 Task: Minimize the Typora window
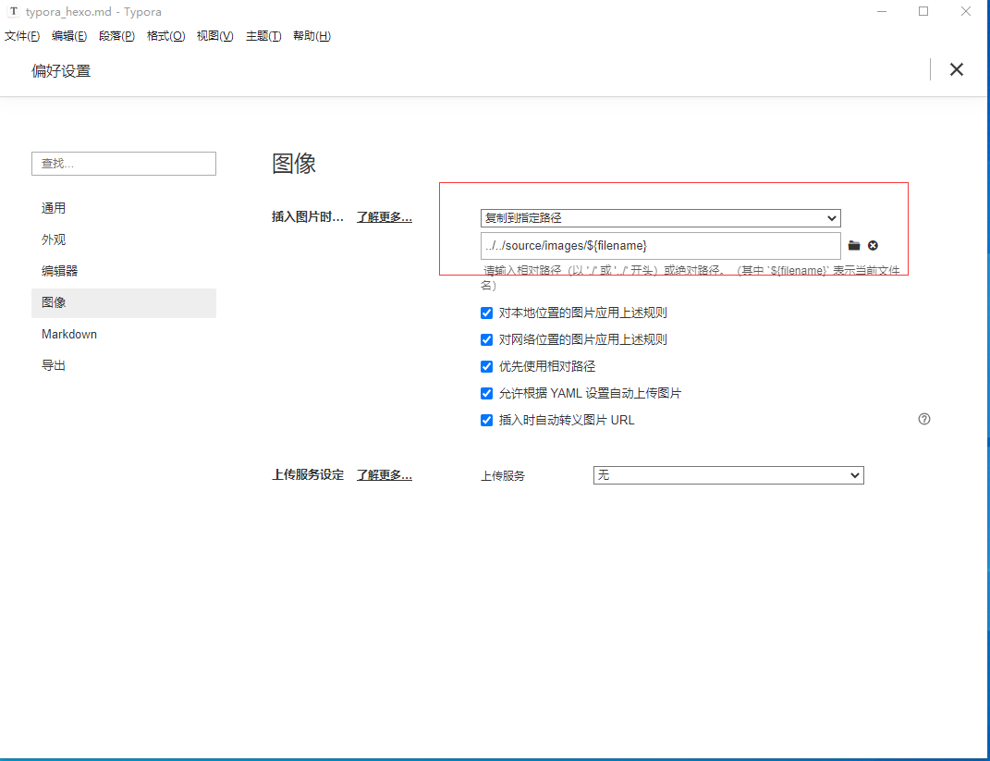[x=882, y=11]
